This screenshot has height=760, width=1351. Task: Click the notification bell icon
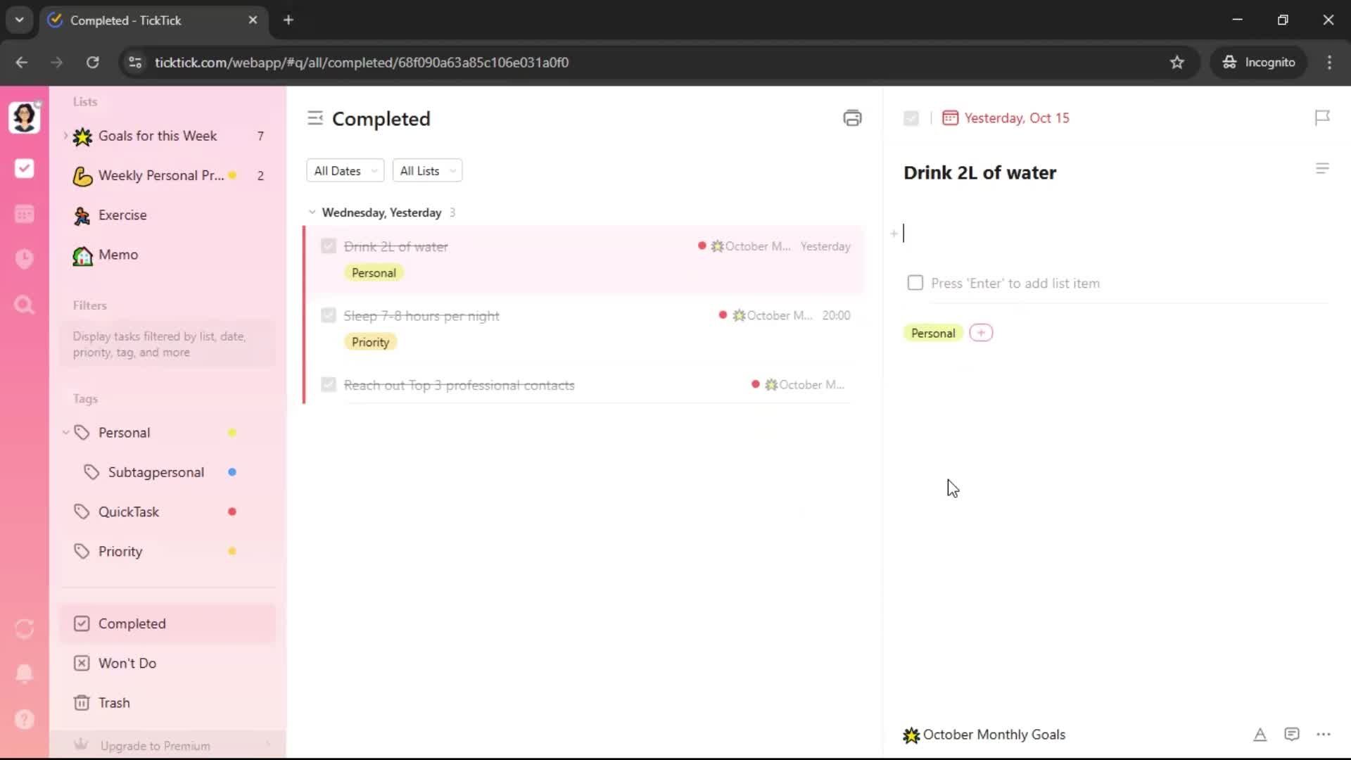[24, 673]
